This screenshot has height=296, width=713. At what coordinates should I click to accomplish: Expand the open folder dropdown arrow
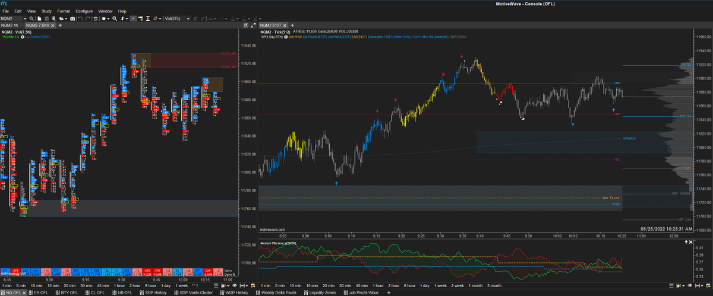pos(66,18)
